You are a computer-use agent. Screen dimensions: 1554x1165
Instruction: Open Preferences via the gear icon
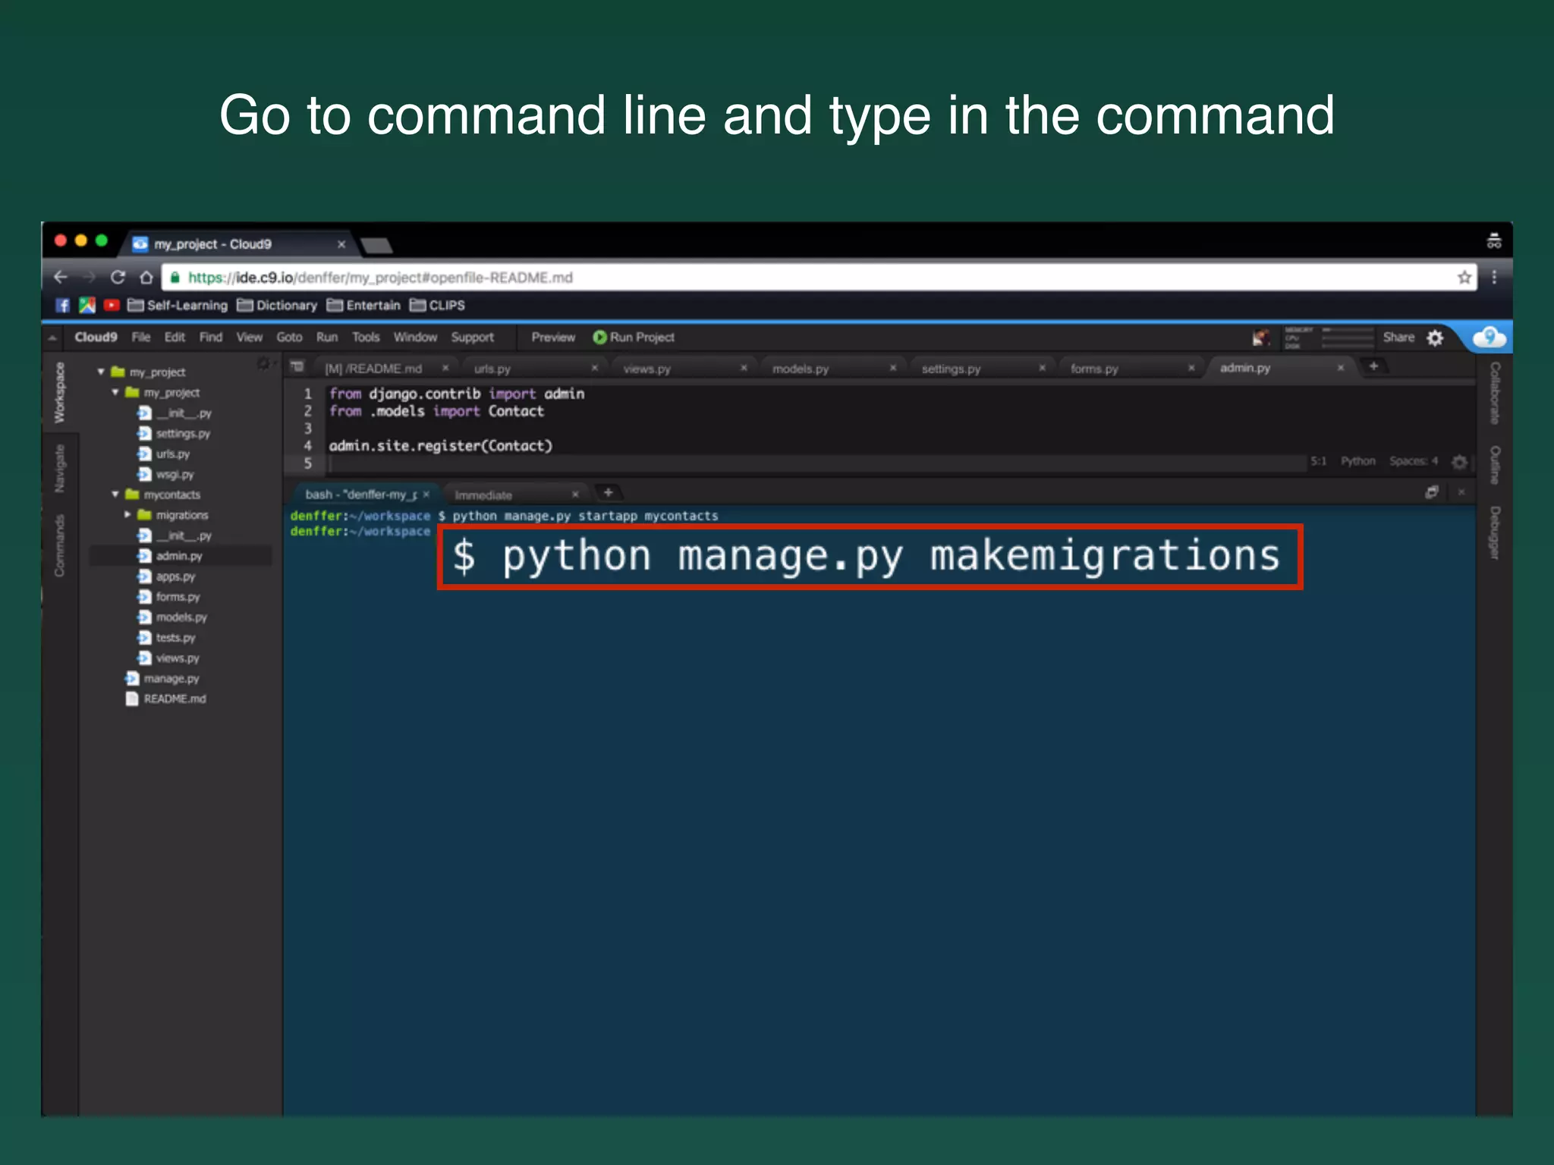(1435, 338)
